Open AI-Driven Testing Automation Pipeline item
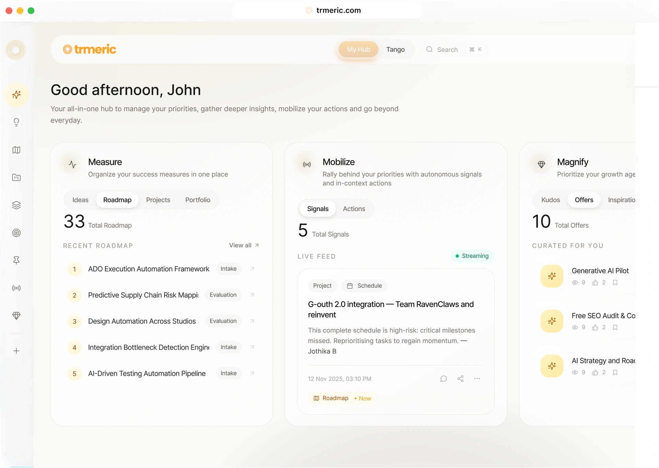The image size is (659, 468). pyautogui.click(x=147, y=373)
